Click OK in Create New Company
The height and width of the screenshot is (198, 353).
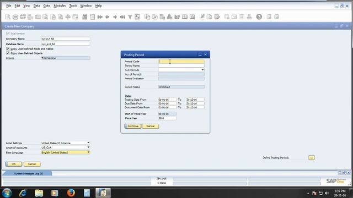click(14, 164)
